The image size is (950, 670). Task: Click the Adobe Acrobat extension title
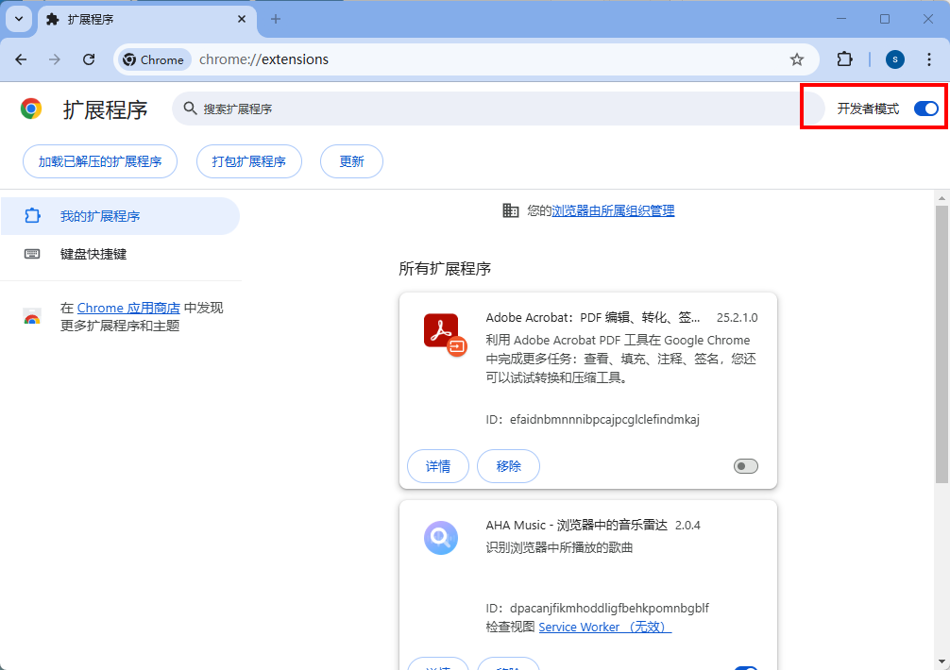(592, 318)
